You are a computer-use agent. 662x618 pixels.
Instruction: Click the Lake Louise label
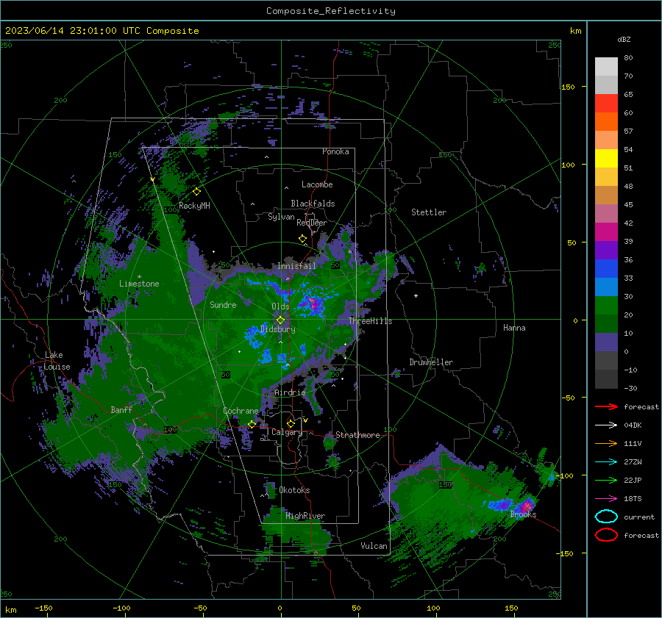tap(57, 361)
